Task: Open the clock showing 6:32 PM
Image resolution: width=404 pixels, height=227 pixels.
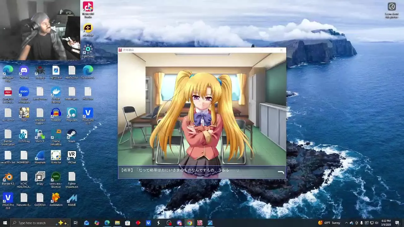Action: pyautogui.click(x=386, y=223)
